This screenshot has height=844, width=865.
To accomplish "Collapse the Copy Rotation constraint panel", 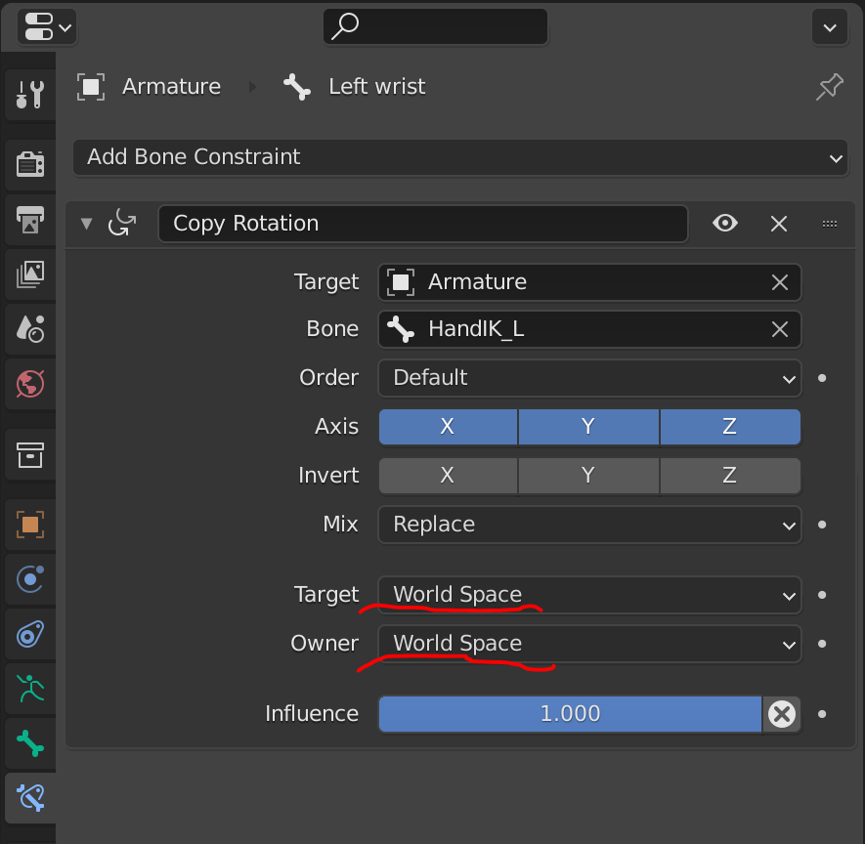I will click(87, 224).
